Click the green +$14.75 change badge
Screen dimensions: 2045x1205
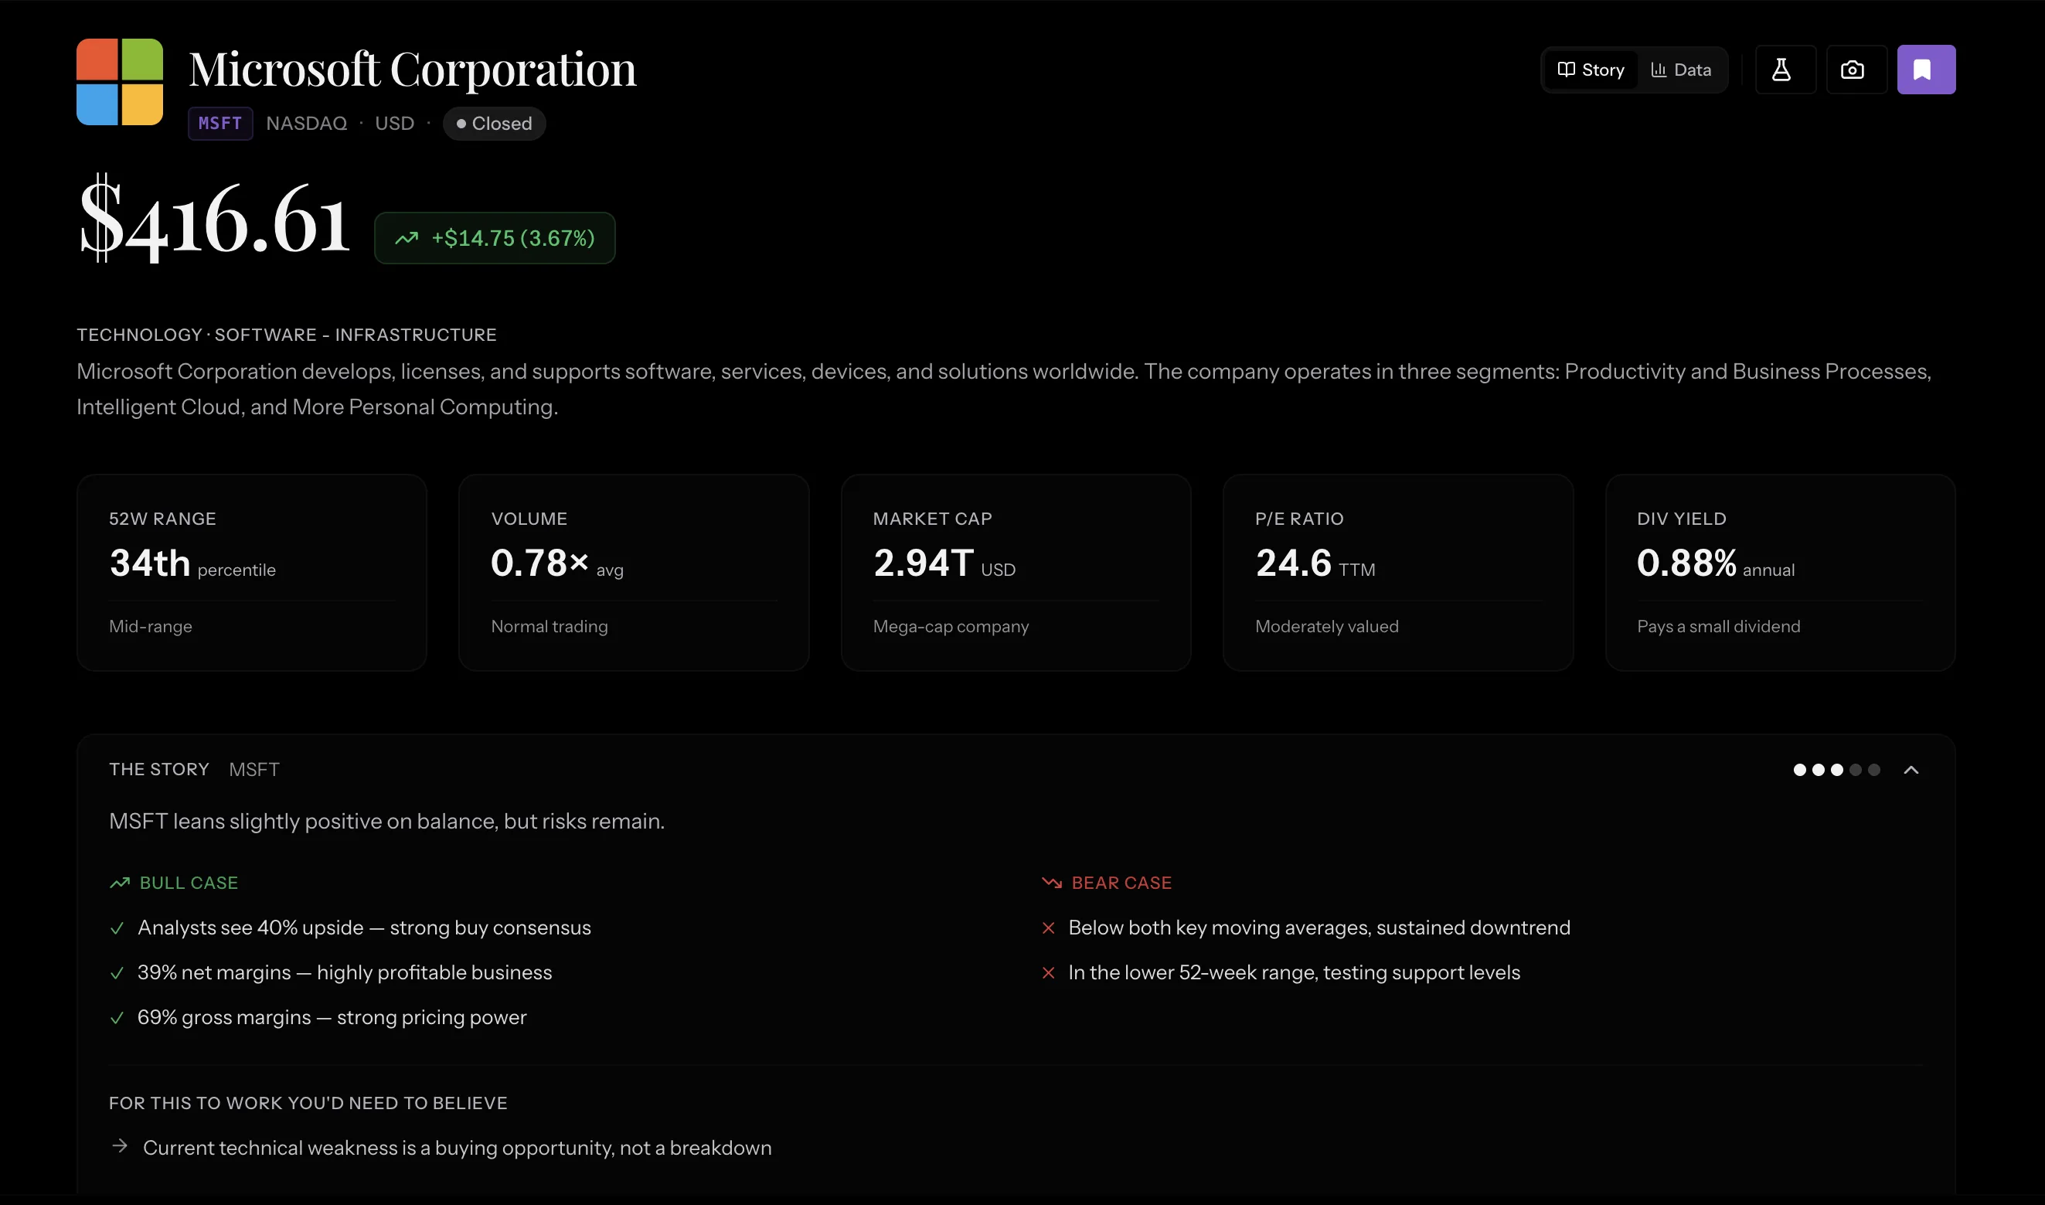point(495,238)
